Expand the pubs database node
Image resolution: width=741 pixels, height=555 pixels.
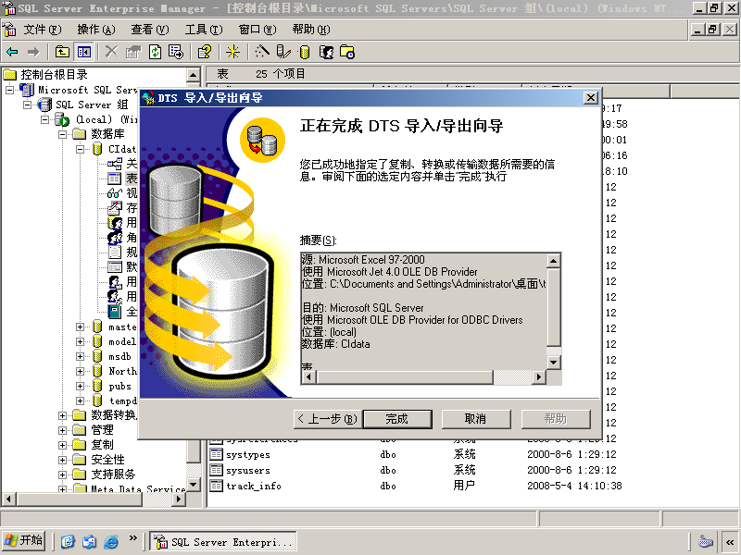coord(80,386)
